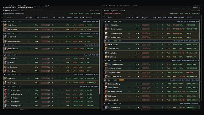Open the Offense Scout view
Screen dimensions: 204x115
pos(23,11)
